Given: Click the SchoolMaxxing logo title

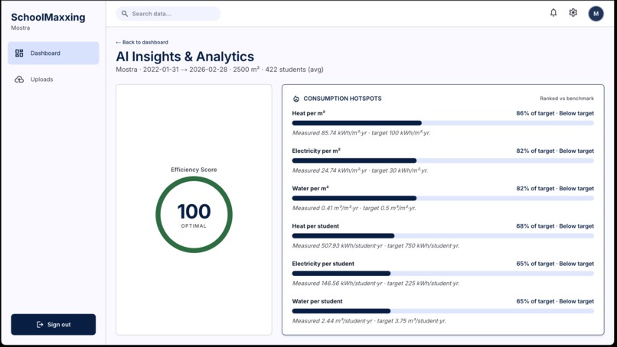Looking at the screenshot, I should point(48,18).
